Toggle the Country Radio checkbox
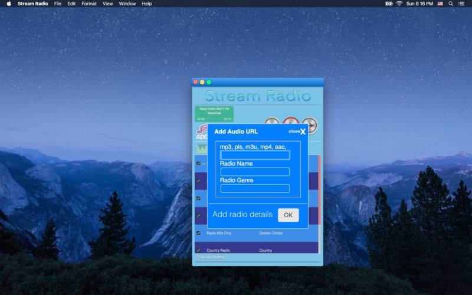Viewport: 472px width, 295px height. tap(198, 250)
